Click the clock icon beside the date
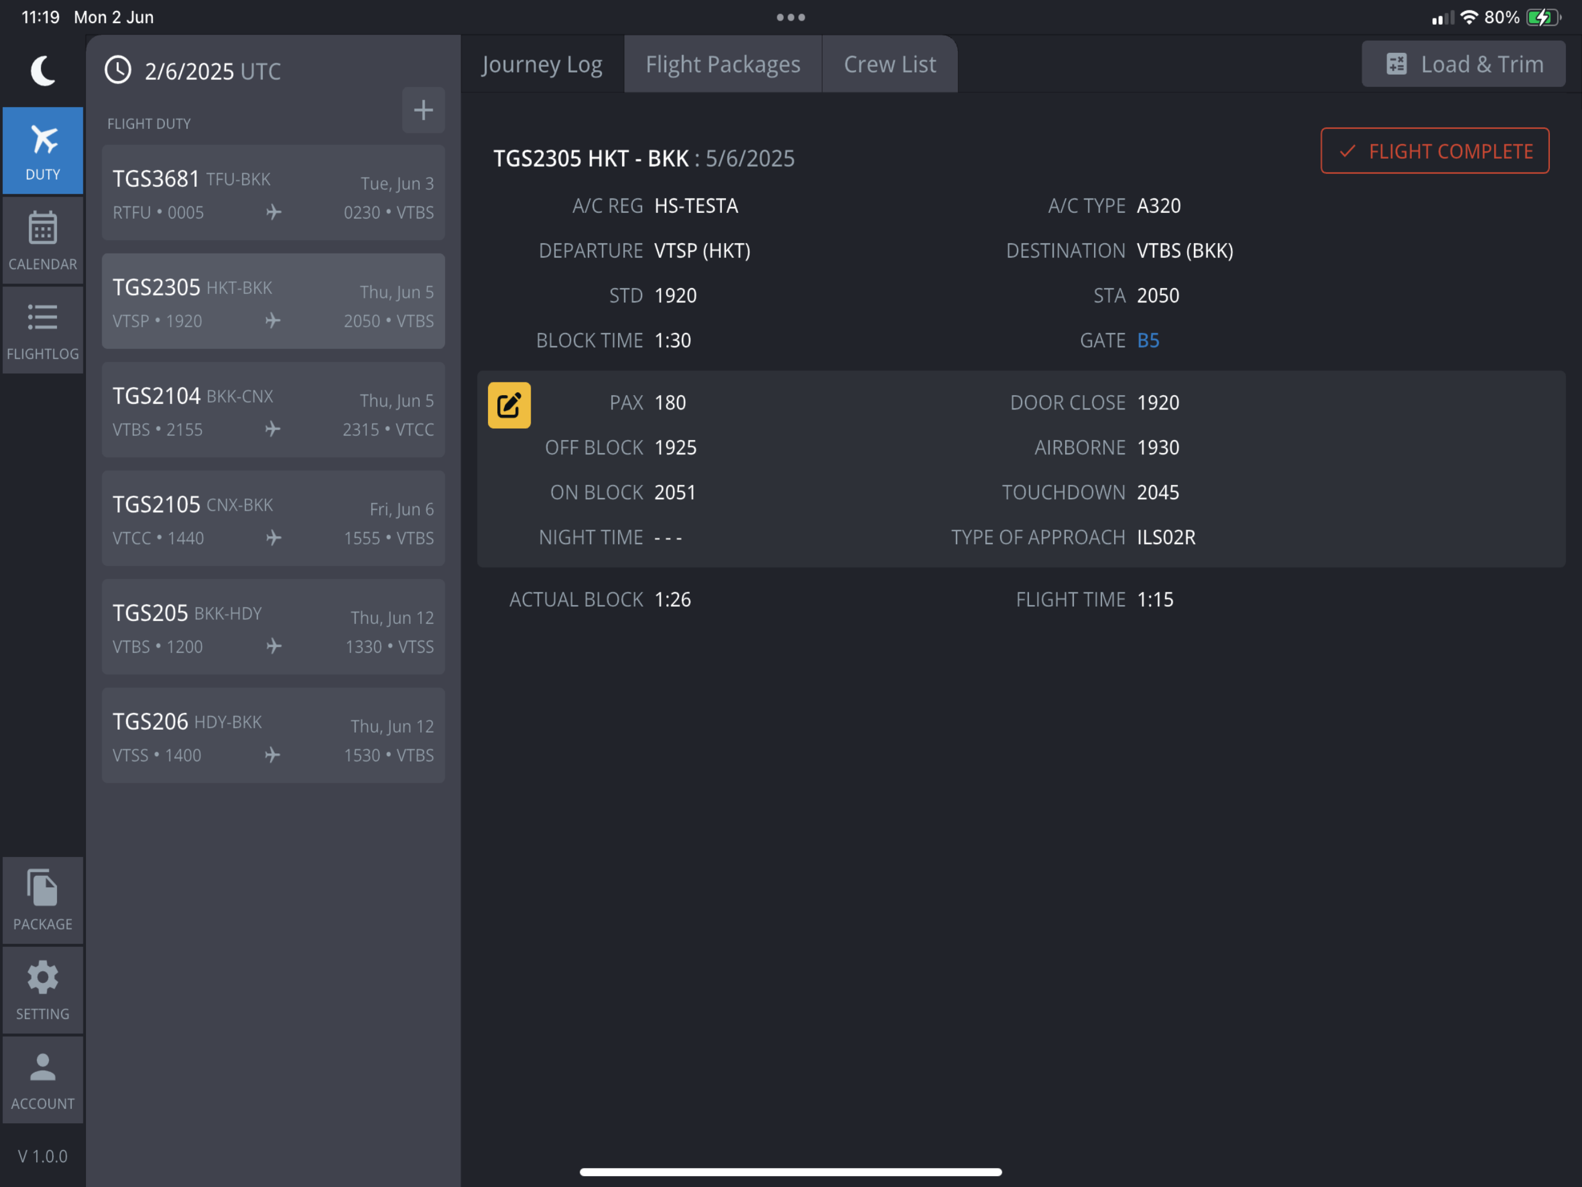This screenshot has width=1582, height=1187. [118, 70]
